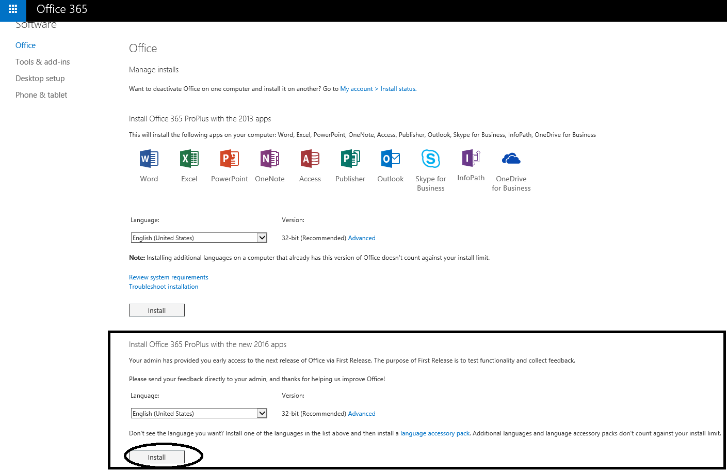
Task: Open Language dropdown for 2013 apps
Action: (199, 238)
